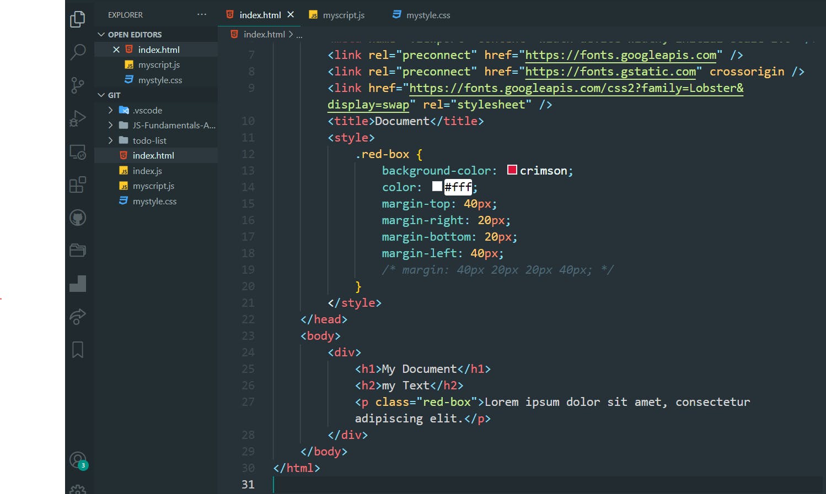This screenshot has height=494, width=826.
Task: Click the class="red-box" attribute
Action: [x=426, y=402]
